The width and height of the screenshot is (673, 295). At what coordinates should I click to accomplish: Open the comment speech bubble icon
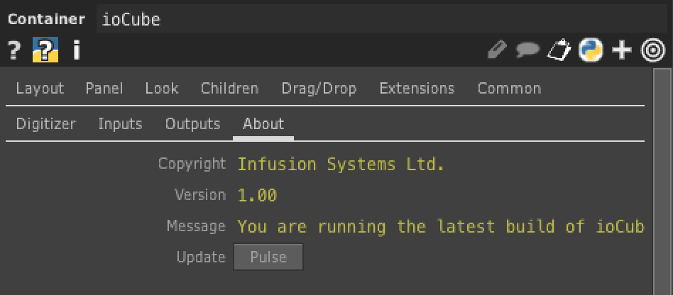[x=527, y=50]
